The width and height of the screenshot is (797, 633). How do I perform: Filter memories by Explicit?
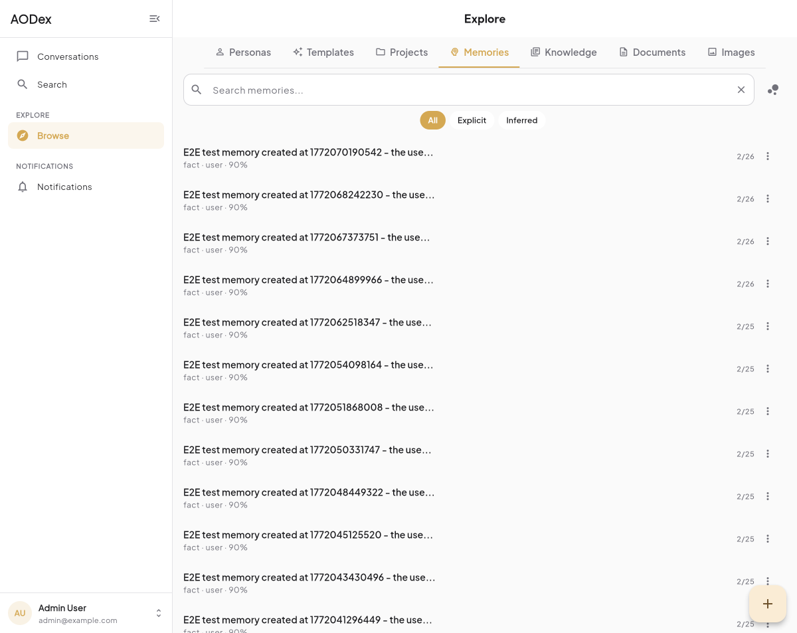pos(472,120)
